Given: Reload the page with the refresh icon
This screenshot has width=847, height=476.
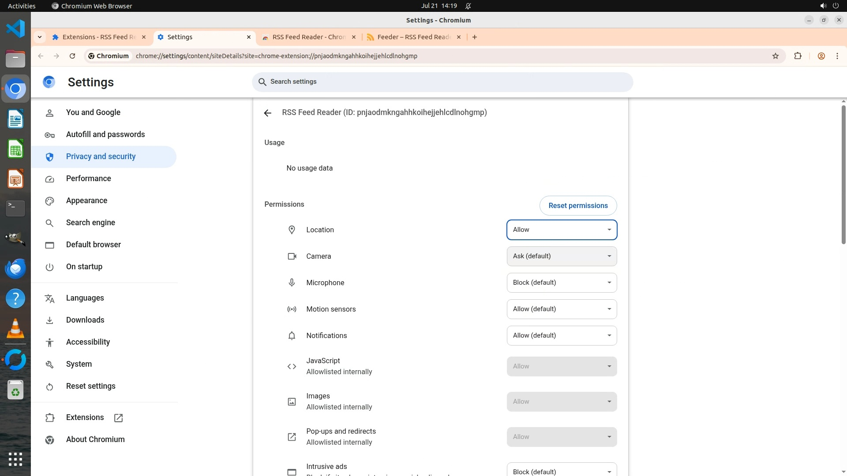Looking at the screenshot, I should [72, 56].
